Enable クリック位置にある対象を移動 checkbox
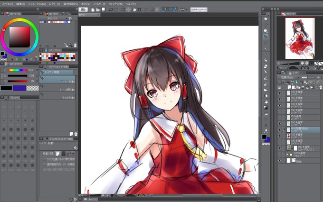 [45, 159]
